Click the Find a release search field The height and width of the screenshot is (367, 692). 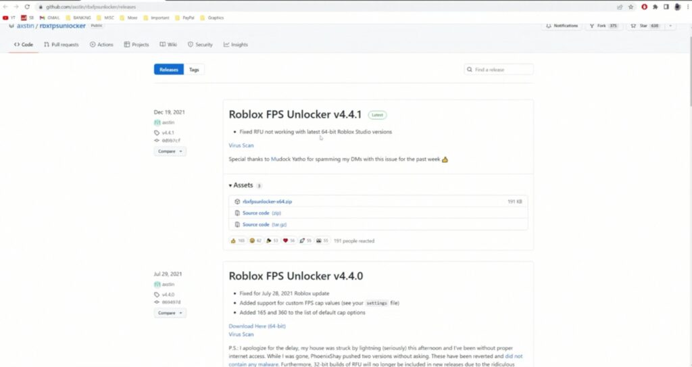click(x=499, y=70)
